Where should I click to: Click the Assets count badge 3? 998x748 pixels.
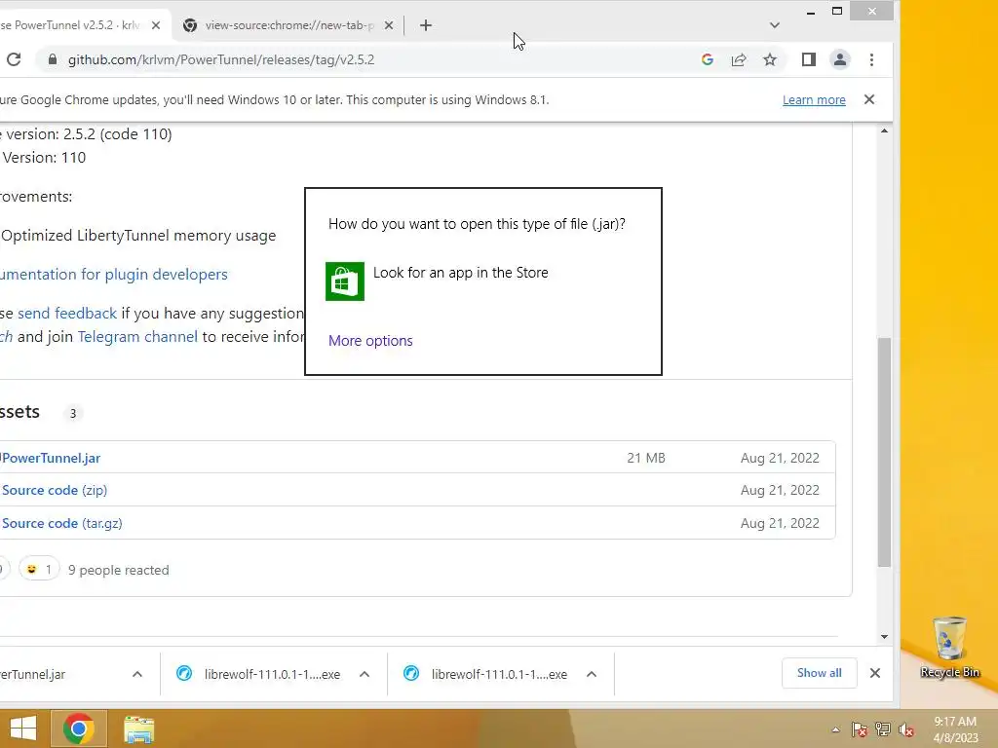click(73, 413)
